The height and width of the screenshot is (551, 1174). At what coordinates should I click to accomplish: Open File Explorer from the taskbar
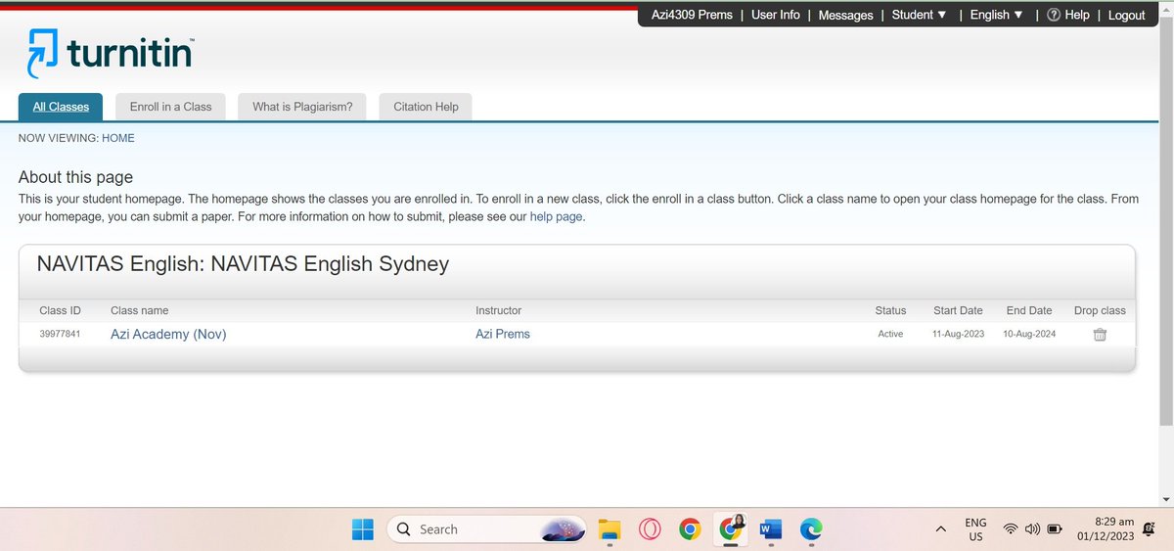610,529
